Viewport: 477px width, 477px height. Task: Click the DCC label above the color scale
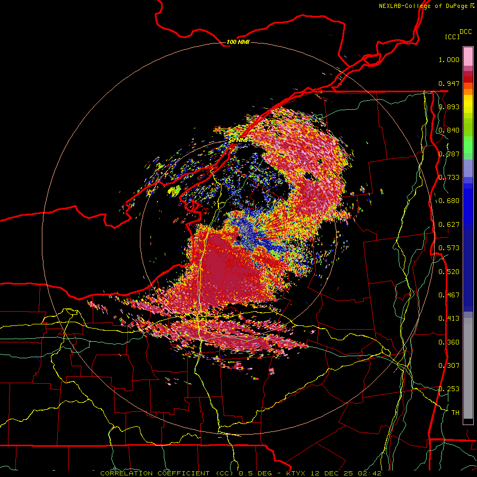(466, 32)
